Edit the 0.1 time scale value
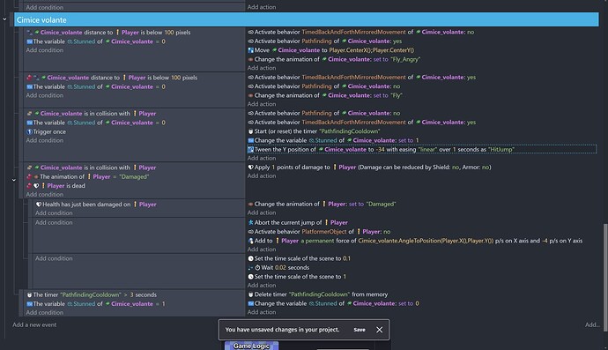This screenshot has height=350, width=608. (346, 258)
